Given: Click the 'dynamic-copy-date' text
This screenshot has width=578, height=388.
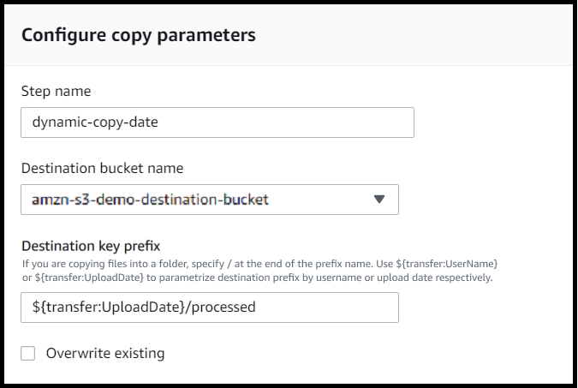Looking at the screenshot, I should [95, 122].
